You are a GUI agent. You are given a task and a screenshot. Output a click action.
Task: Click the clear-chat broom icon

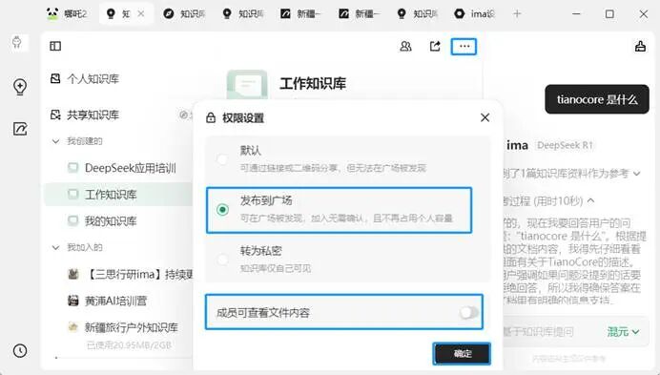click(x=640, y=47)
